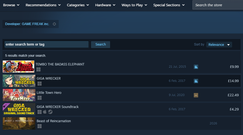The width and height of the screenshot is (243, 135).
Task: Open the Recommendations dropdown menu
Action: [x=43, y=5]
